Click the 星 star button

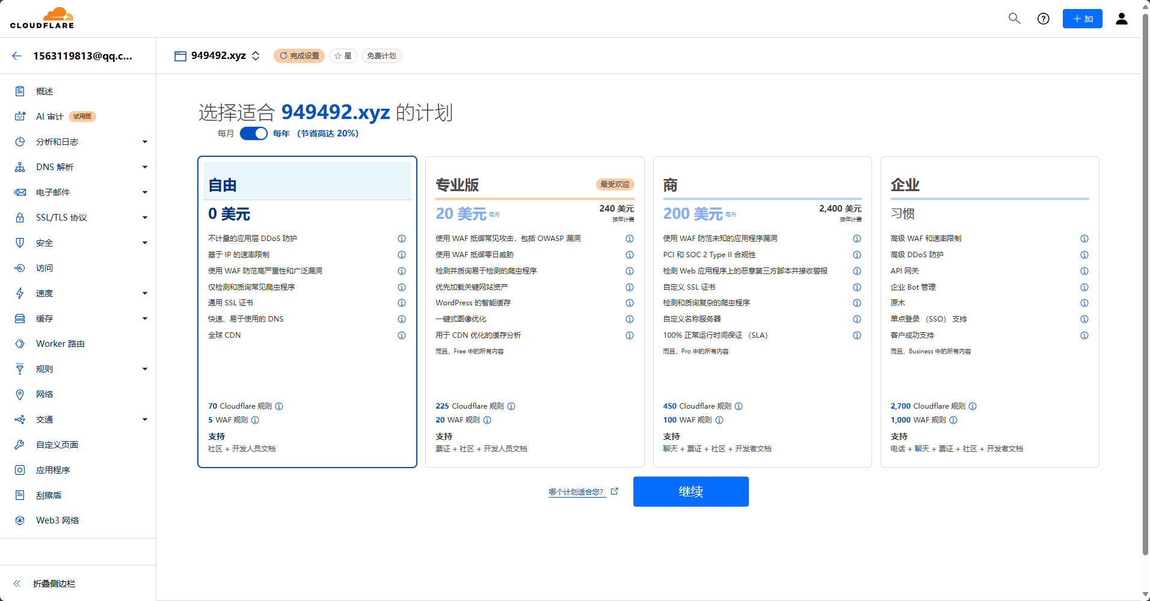(343, 56)
